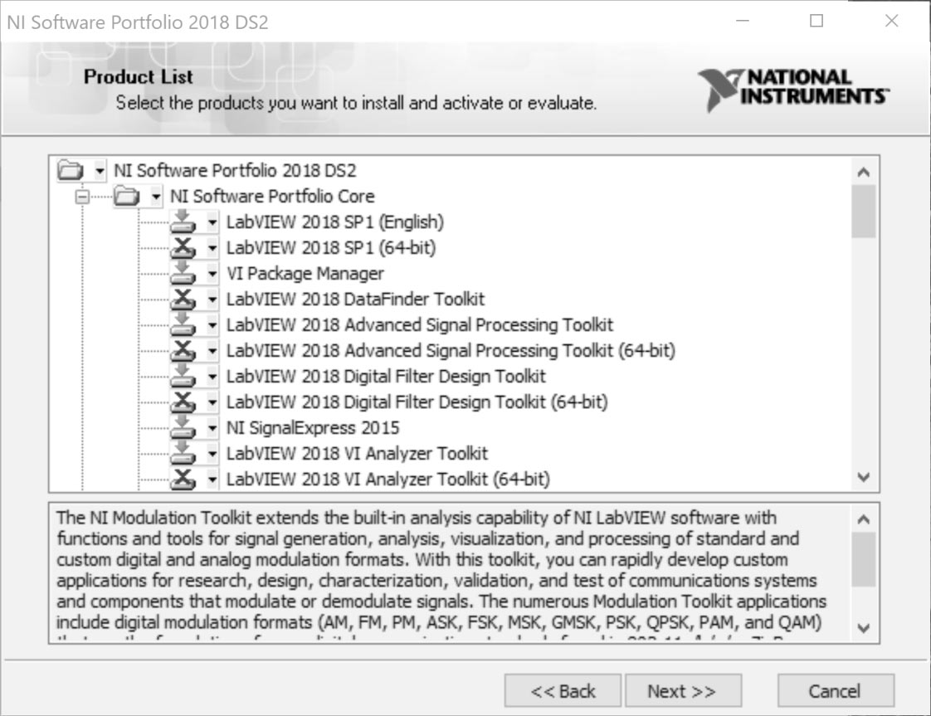
Task: Select the LabVIEW 2018 SP1 (64-bit) row
Action: (331, 247)
